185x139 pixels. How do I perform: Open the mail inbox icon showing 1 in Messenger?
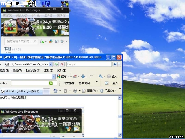[64, 32]
